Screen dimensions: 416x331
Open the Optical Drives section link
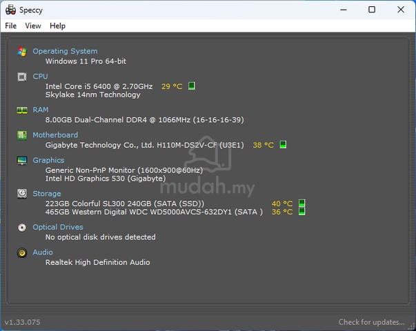click(x=58, y=227)
